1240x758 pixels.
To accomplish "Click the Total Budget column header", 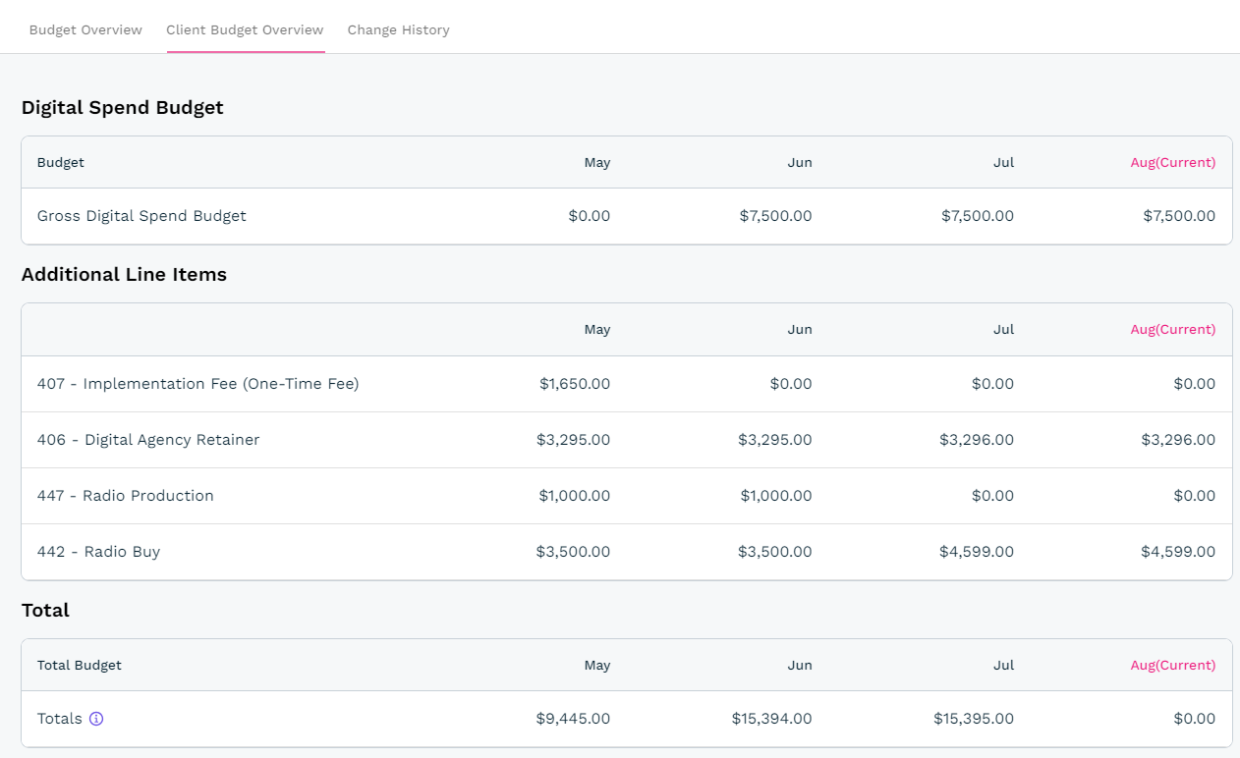I will [80, 666].
